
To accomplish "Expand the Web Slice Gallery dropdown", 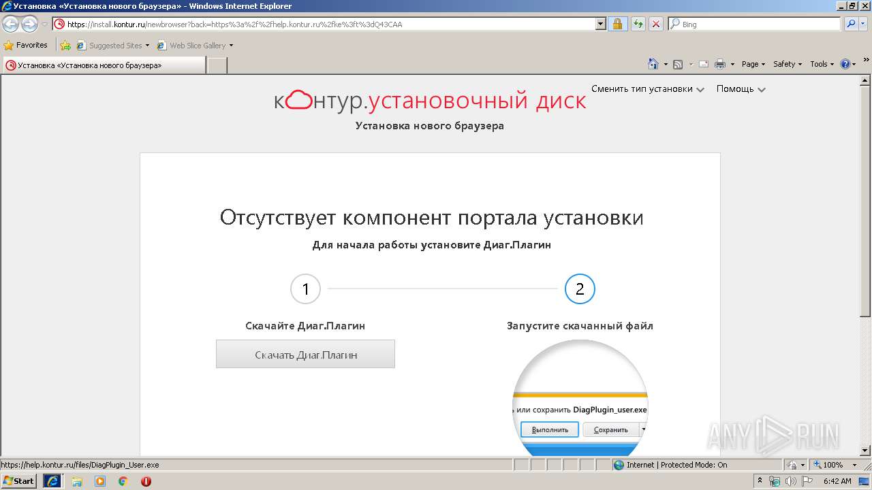I will click(231, 46).
